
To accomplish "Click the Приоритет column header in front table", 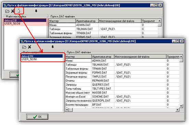I will click(173, 57).
